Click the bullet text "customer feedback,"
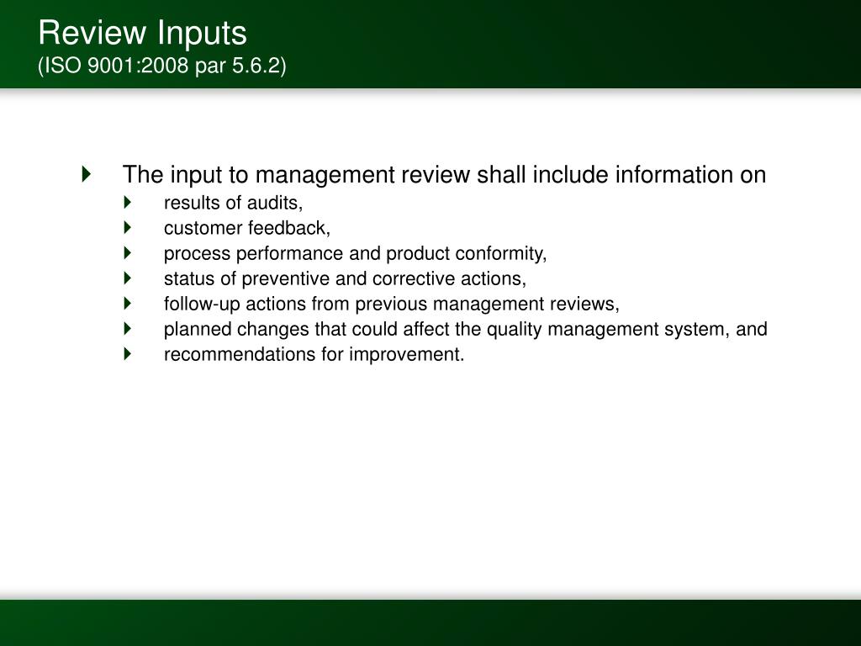Screen dimensions: 861x646 click(x=247, y=228)
